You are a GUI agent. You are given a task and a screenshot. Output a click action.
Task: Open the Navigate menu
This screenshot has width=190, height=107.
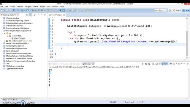coord(28,7)
